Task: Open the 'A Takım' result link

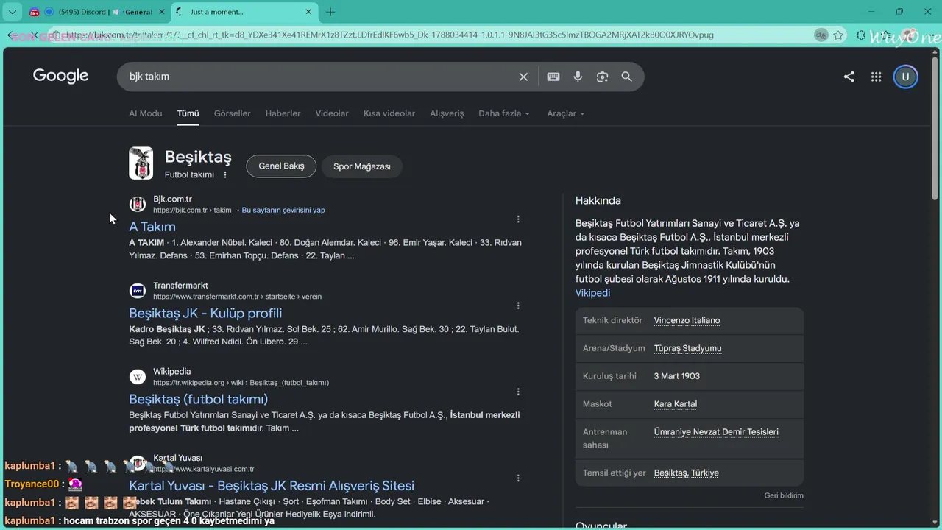Action: (152, 227)
